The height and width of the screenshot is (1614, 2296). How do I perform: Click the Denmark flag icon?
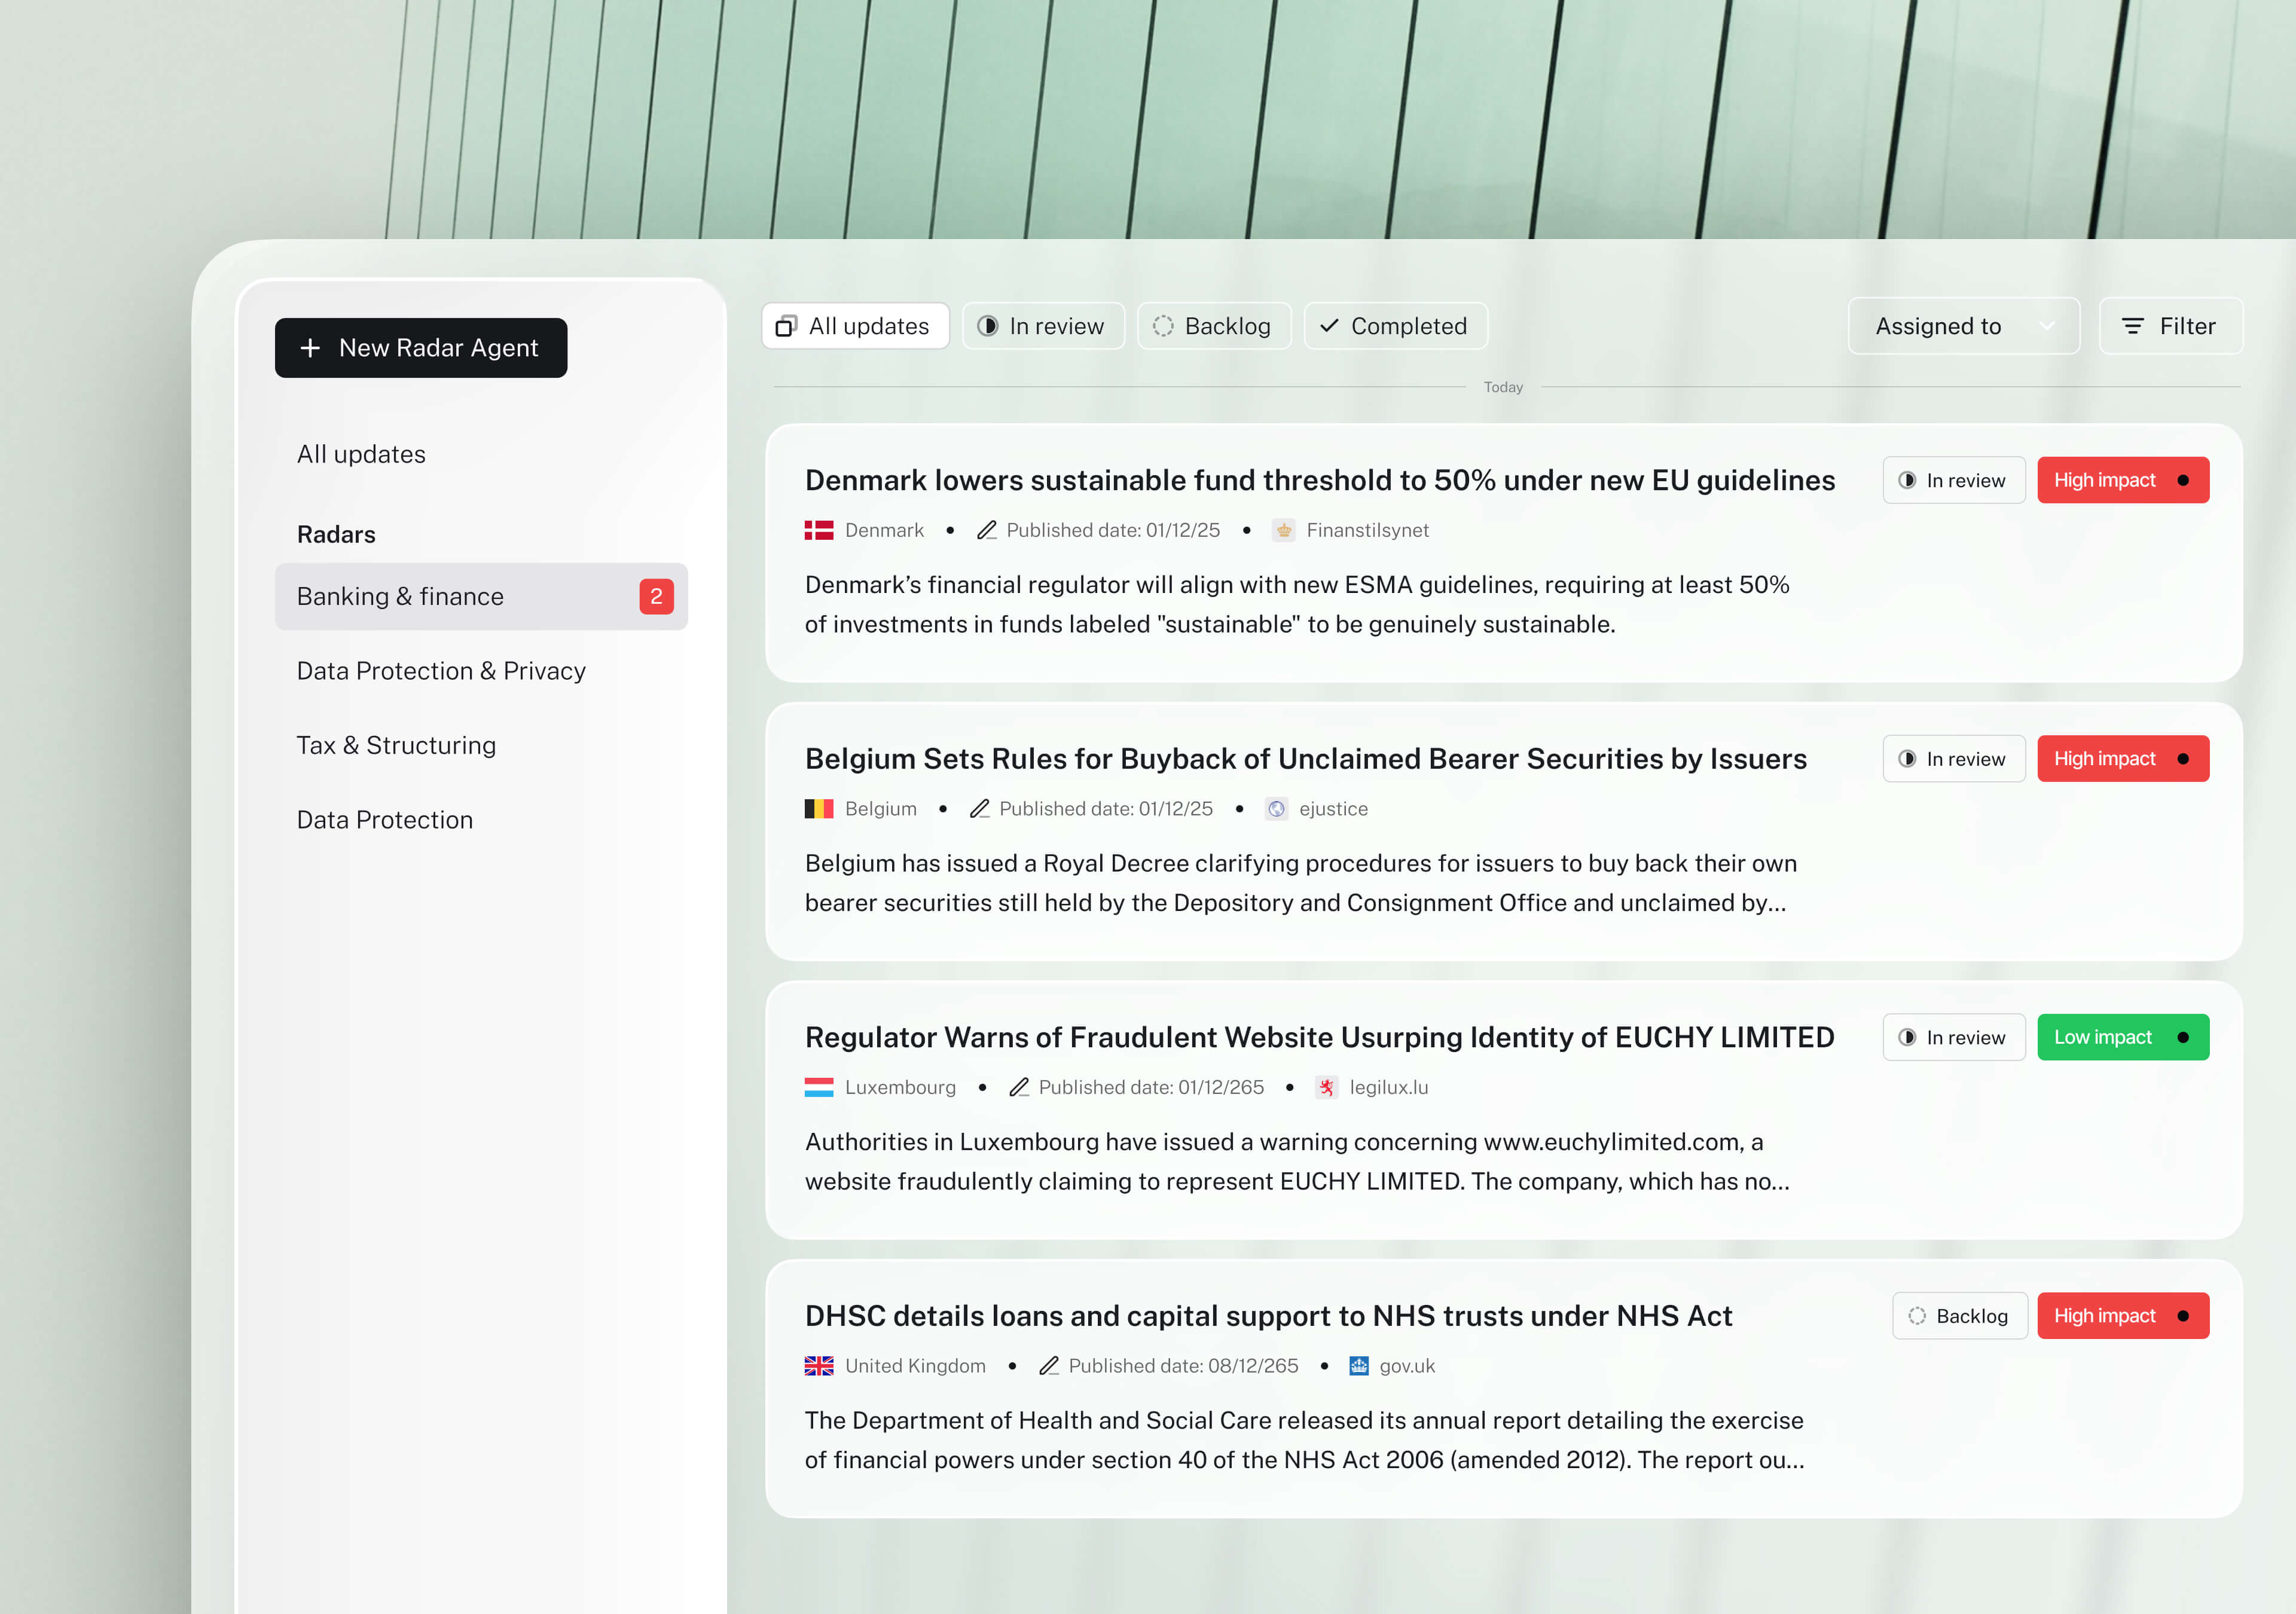pyautogui.click(x=818, y=530)
